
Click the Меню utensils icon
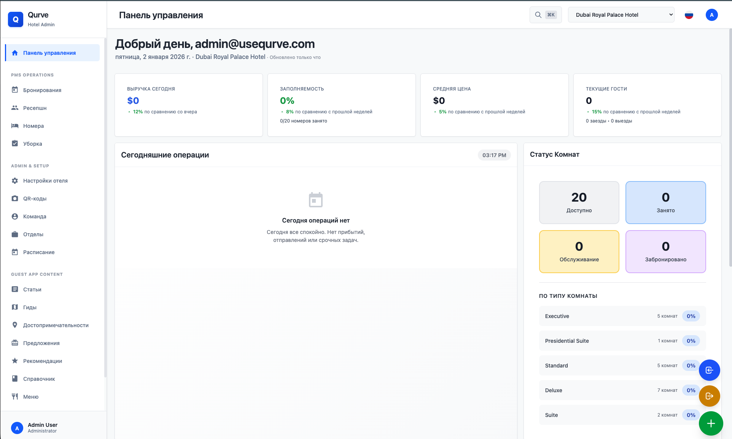coord(15,396)
